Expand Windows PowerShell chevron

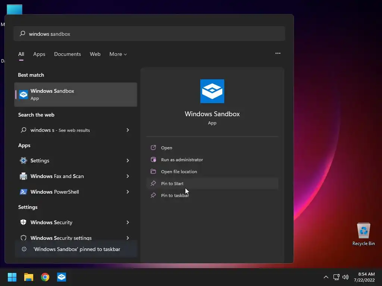pos(128,192)
